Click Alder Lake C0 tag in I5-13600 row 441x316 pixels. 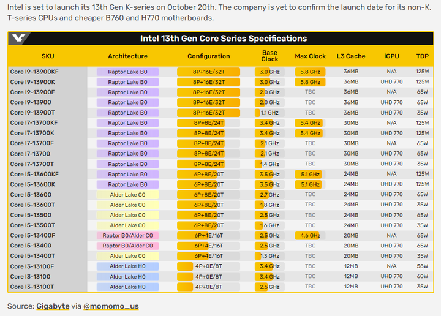tap(127, 195)
